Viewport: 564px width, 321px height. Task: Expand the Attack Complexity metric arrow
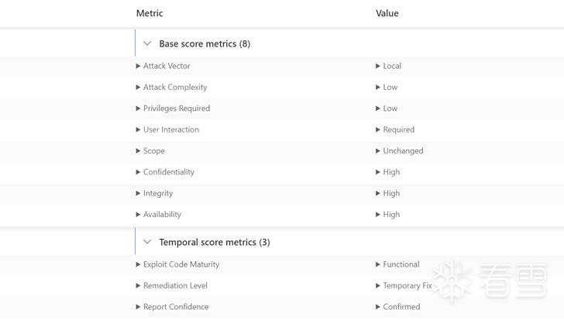point(138,87)
